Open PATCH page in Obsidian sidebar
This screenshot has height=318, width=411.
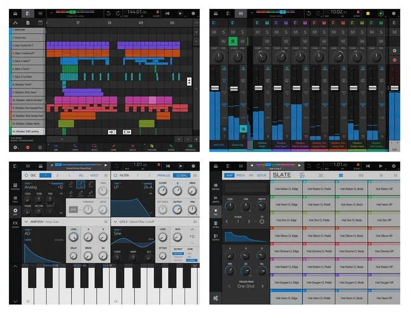15,199
